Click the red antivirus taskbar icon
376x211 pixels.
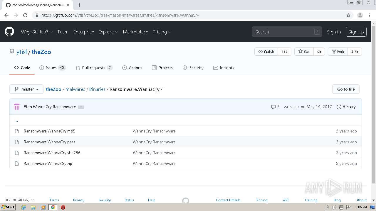tap(63, 207)
